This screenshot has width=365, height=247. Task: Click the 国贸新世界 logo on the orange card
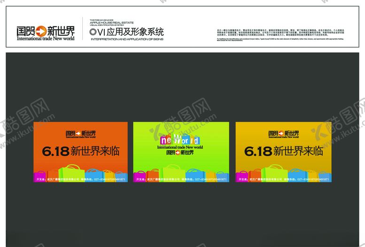click(x=80, y=134)
